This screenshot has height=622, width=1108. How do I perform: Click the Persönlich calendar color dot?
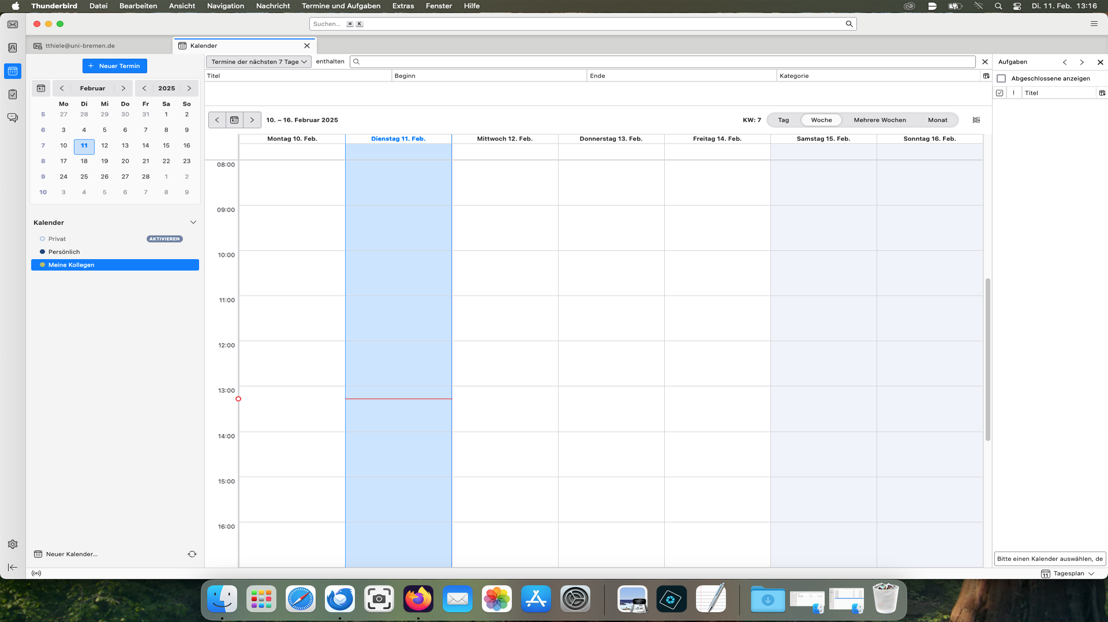pyautogui.click(x=42, y=252)
